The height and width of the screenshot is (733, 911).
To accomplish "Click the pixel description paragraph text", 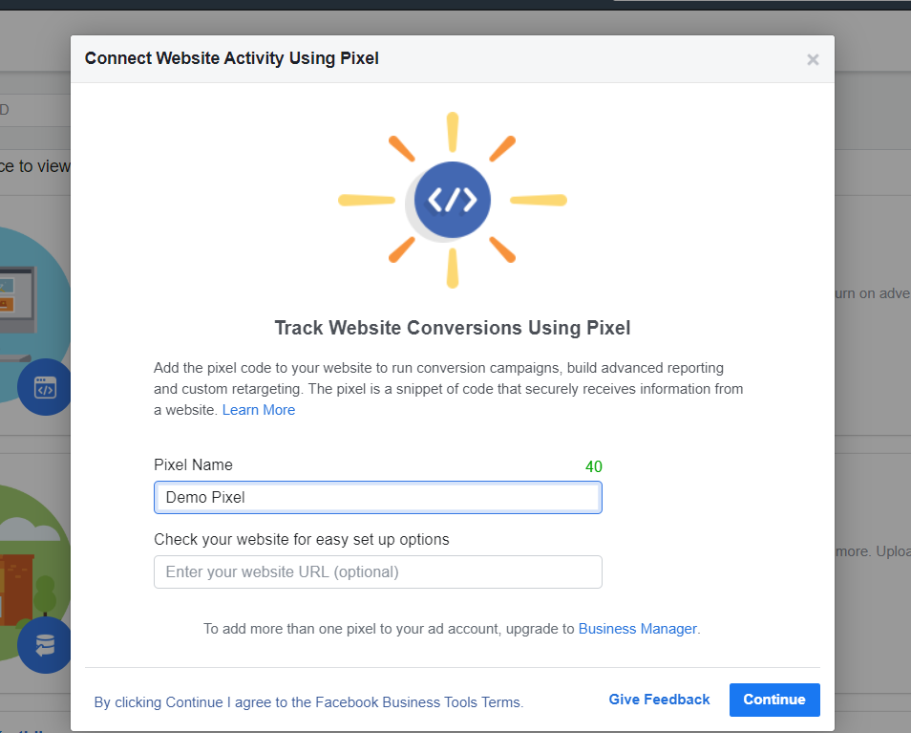I will 448,389.
